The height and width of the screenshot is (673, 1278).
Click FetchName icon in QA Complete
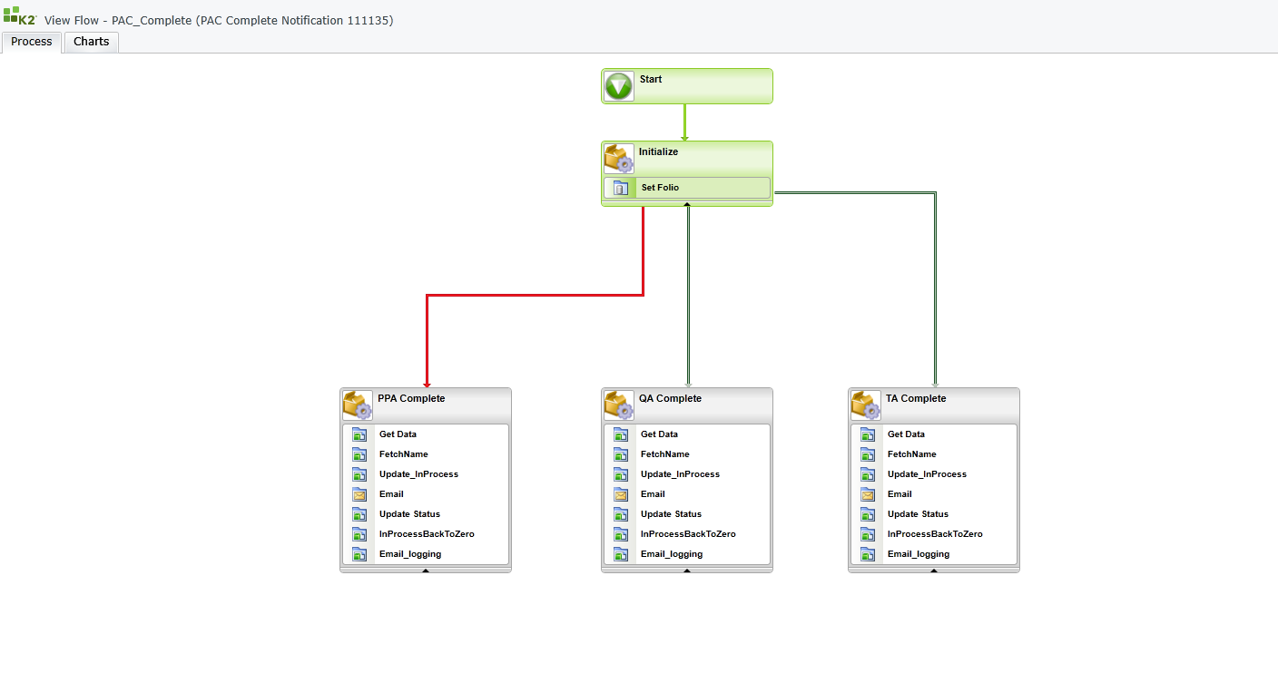point(621,454)
